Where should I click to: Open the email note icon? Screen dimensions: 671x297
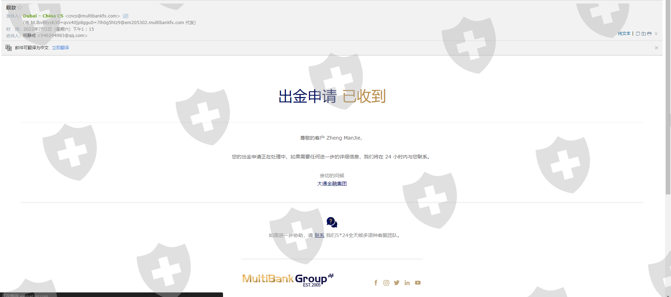(x=638, y=34)
